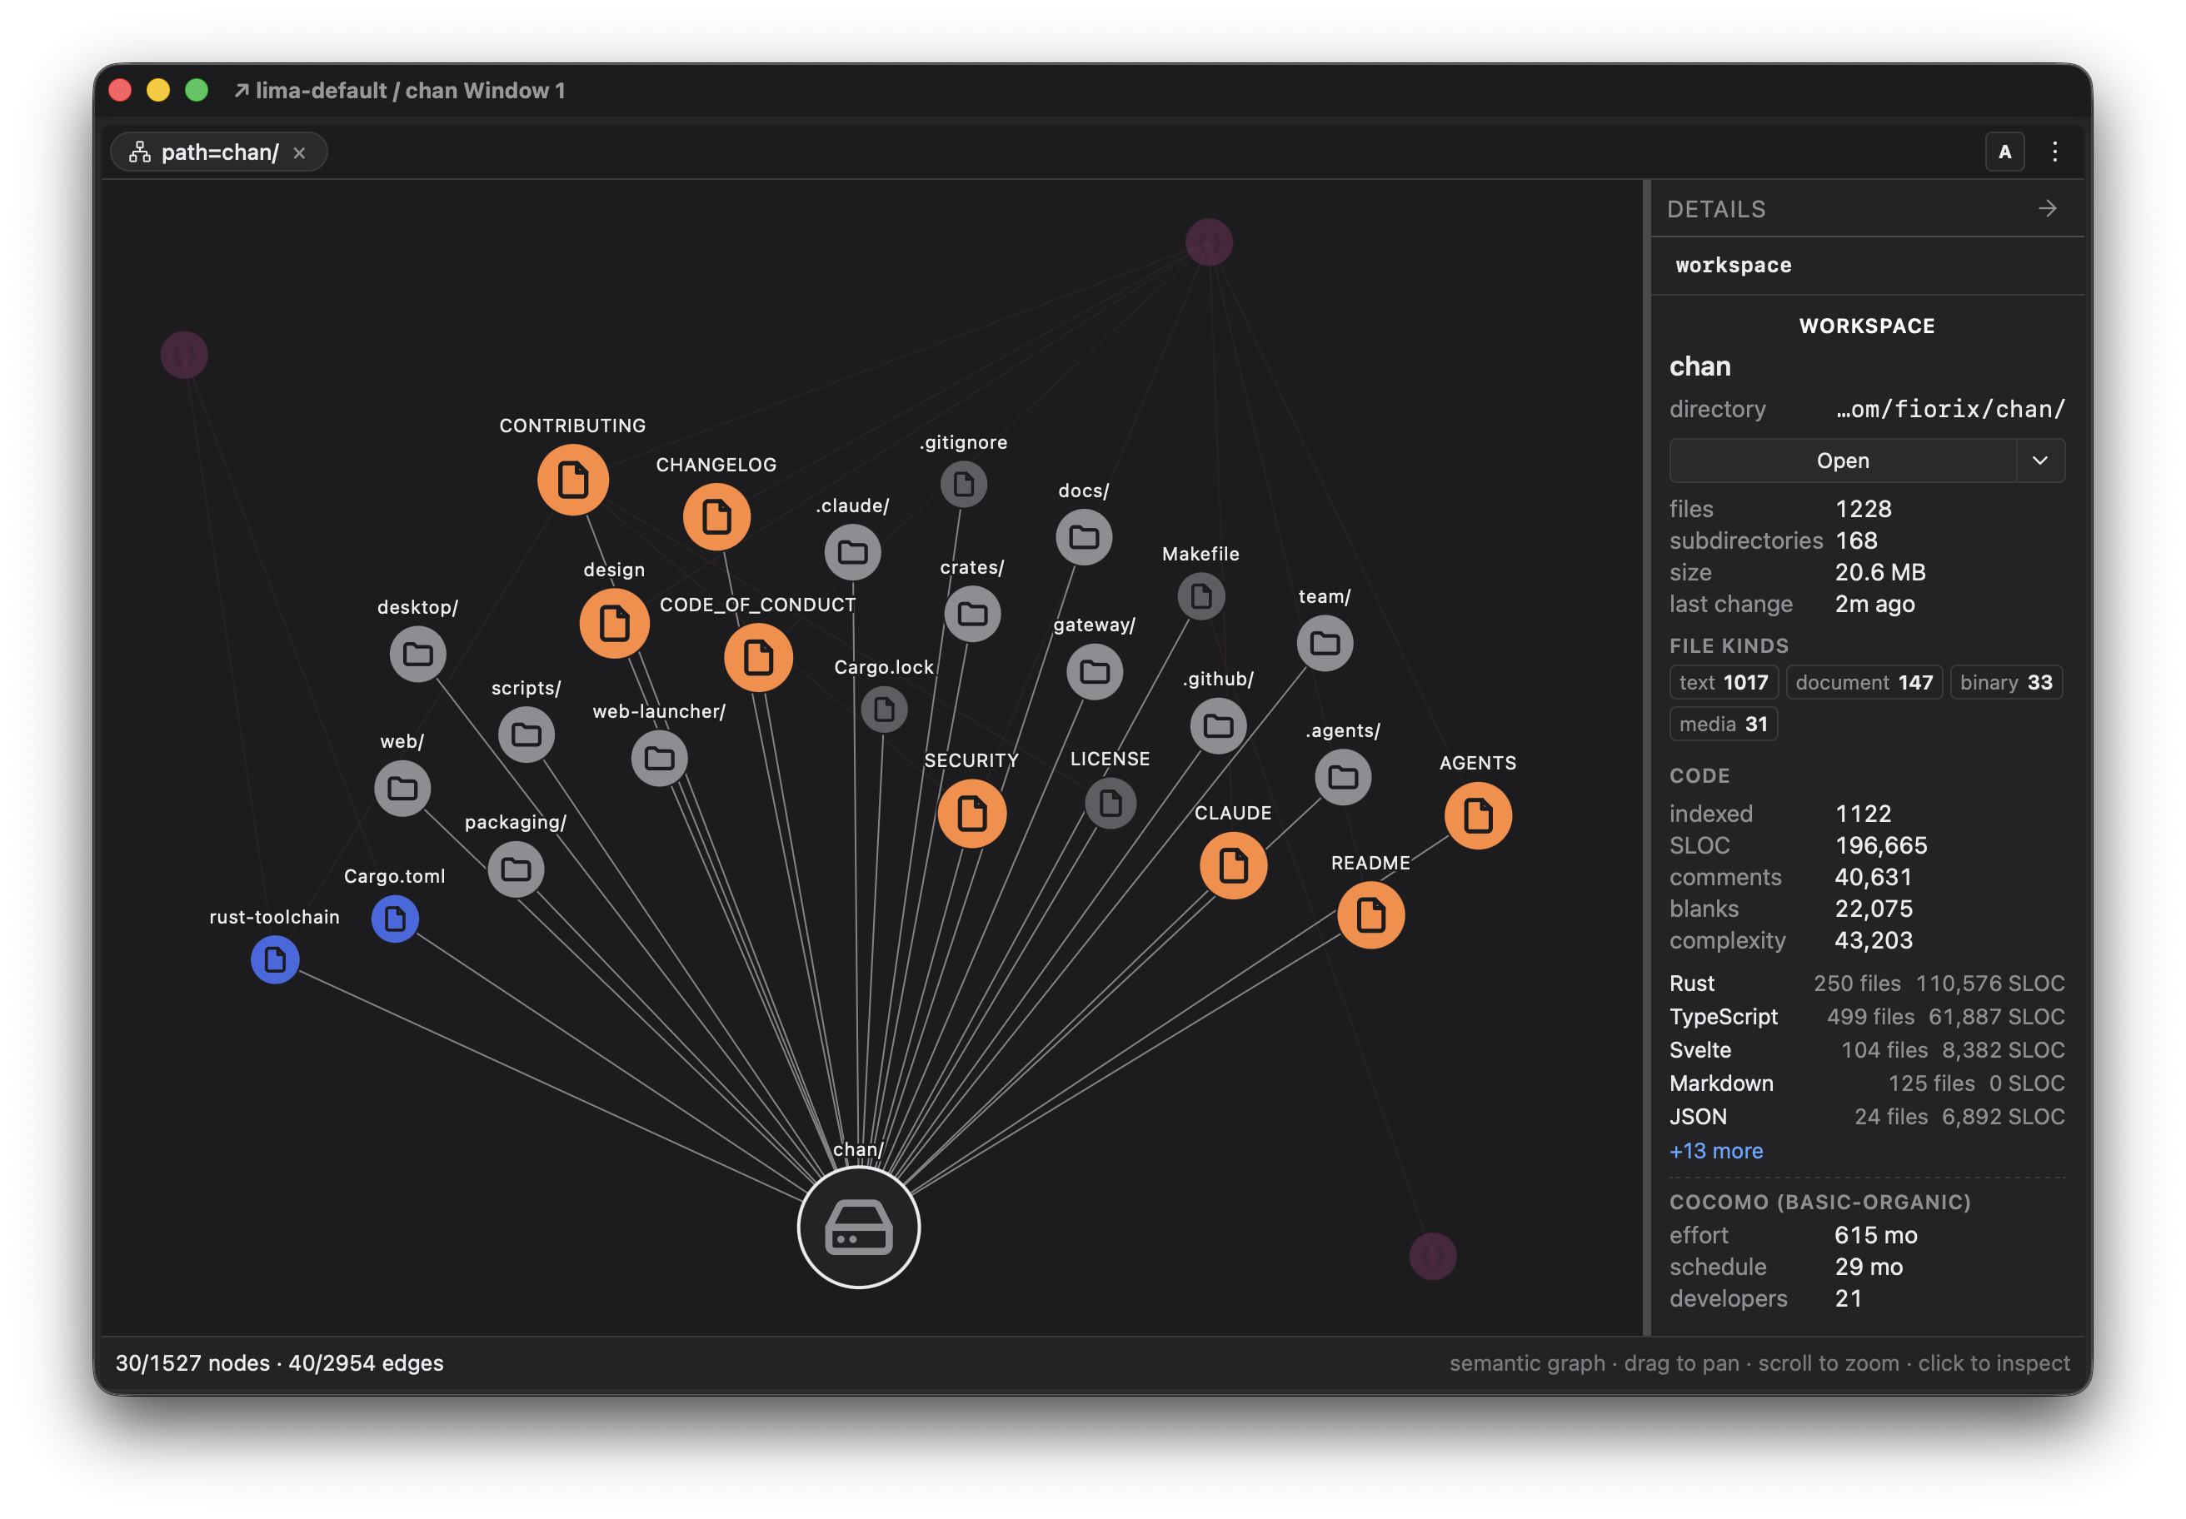This screenshot has height=1519, width=2186.
Task: Select the CODE_OF_CONDUCT file node
Action: click(758, 658)
